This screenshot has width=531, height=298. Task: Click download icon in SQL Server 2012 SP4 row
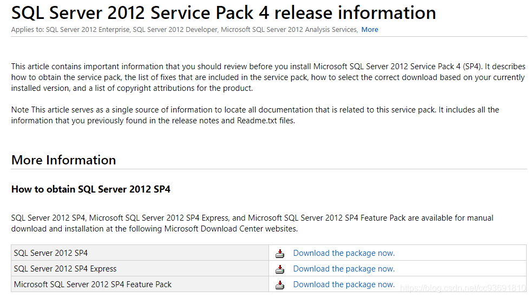coord(279,253)
